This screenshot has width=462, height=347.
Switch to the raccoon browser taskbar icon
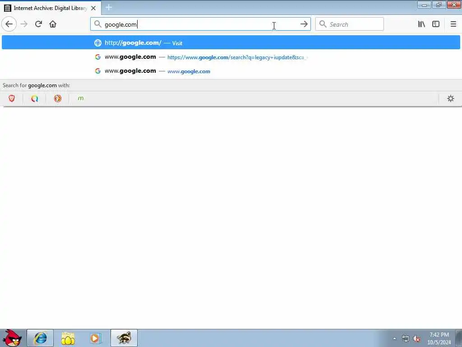[x=124, y=338]
